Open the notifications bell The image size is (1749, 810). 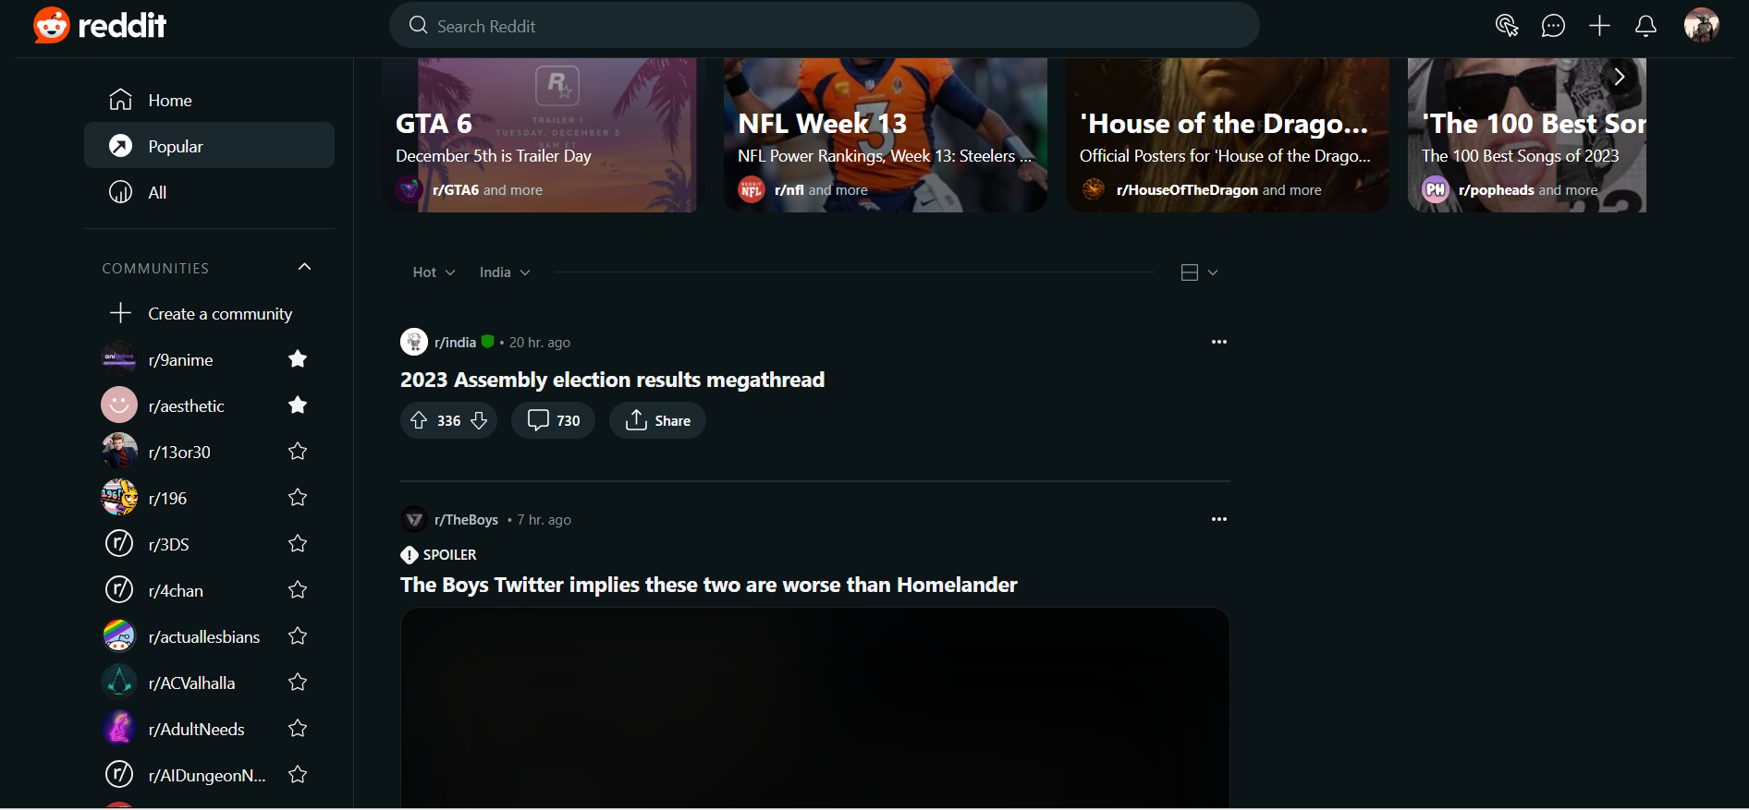pyautogui.click(x=1645, y=26)
